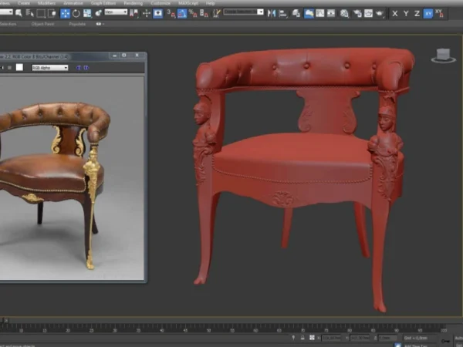Open Select by Name tool
Viewport: 463px width, 347px height.
click(29, 13)
